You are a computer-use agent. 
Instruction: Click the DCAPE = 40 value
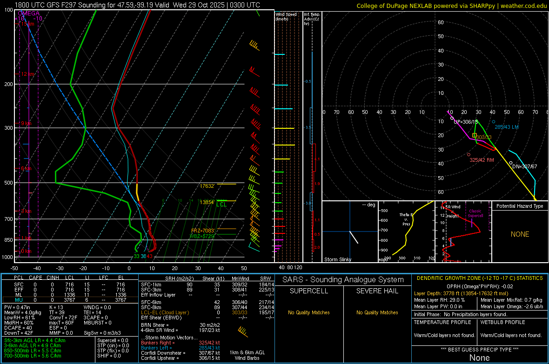(18, 328)
